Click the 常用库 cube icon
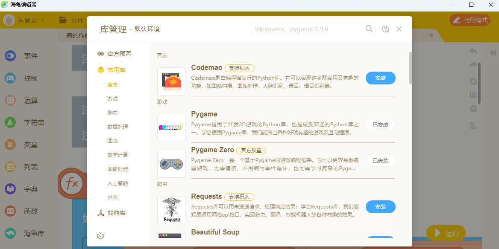 (100, 70)
